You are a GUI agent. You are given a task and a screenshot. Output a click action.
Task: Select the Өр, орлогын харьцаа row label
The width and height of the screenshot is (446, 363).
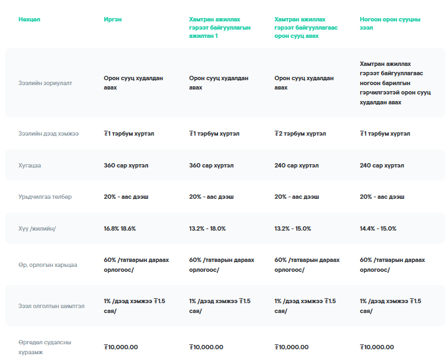(x=47, y=265)
